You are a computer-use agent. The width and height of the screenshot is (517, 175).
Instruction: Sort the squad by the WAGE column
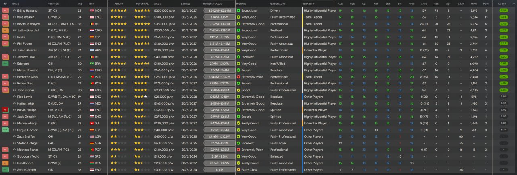tap(157, 3)
